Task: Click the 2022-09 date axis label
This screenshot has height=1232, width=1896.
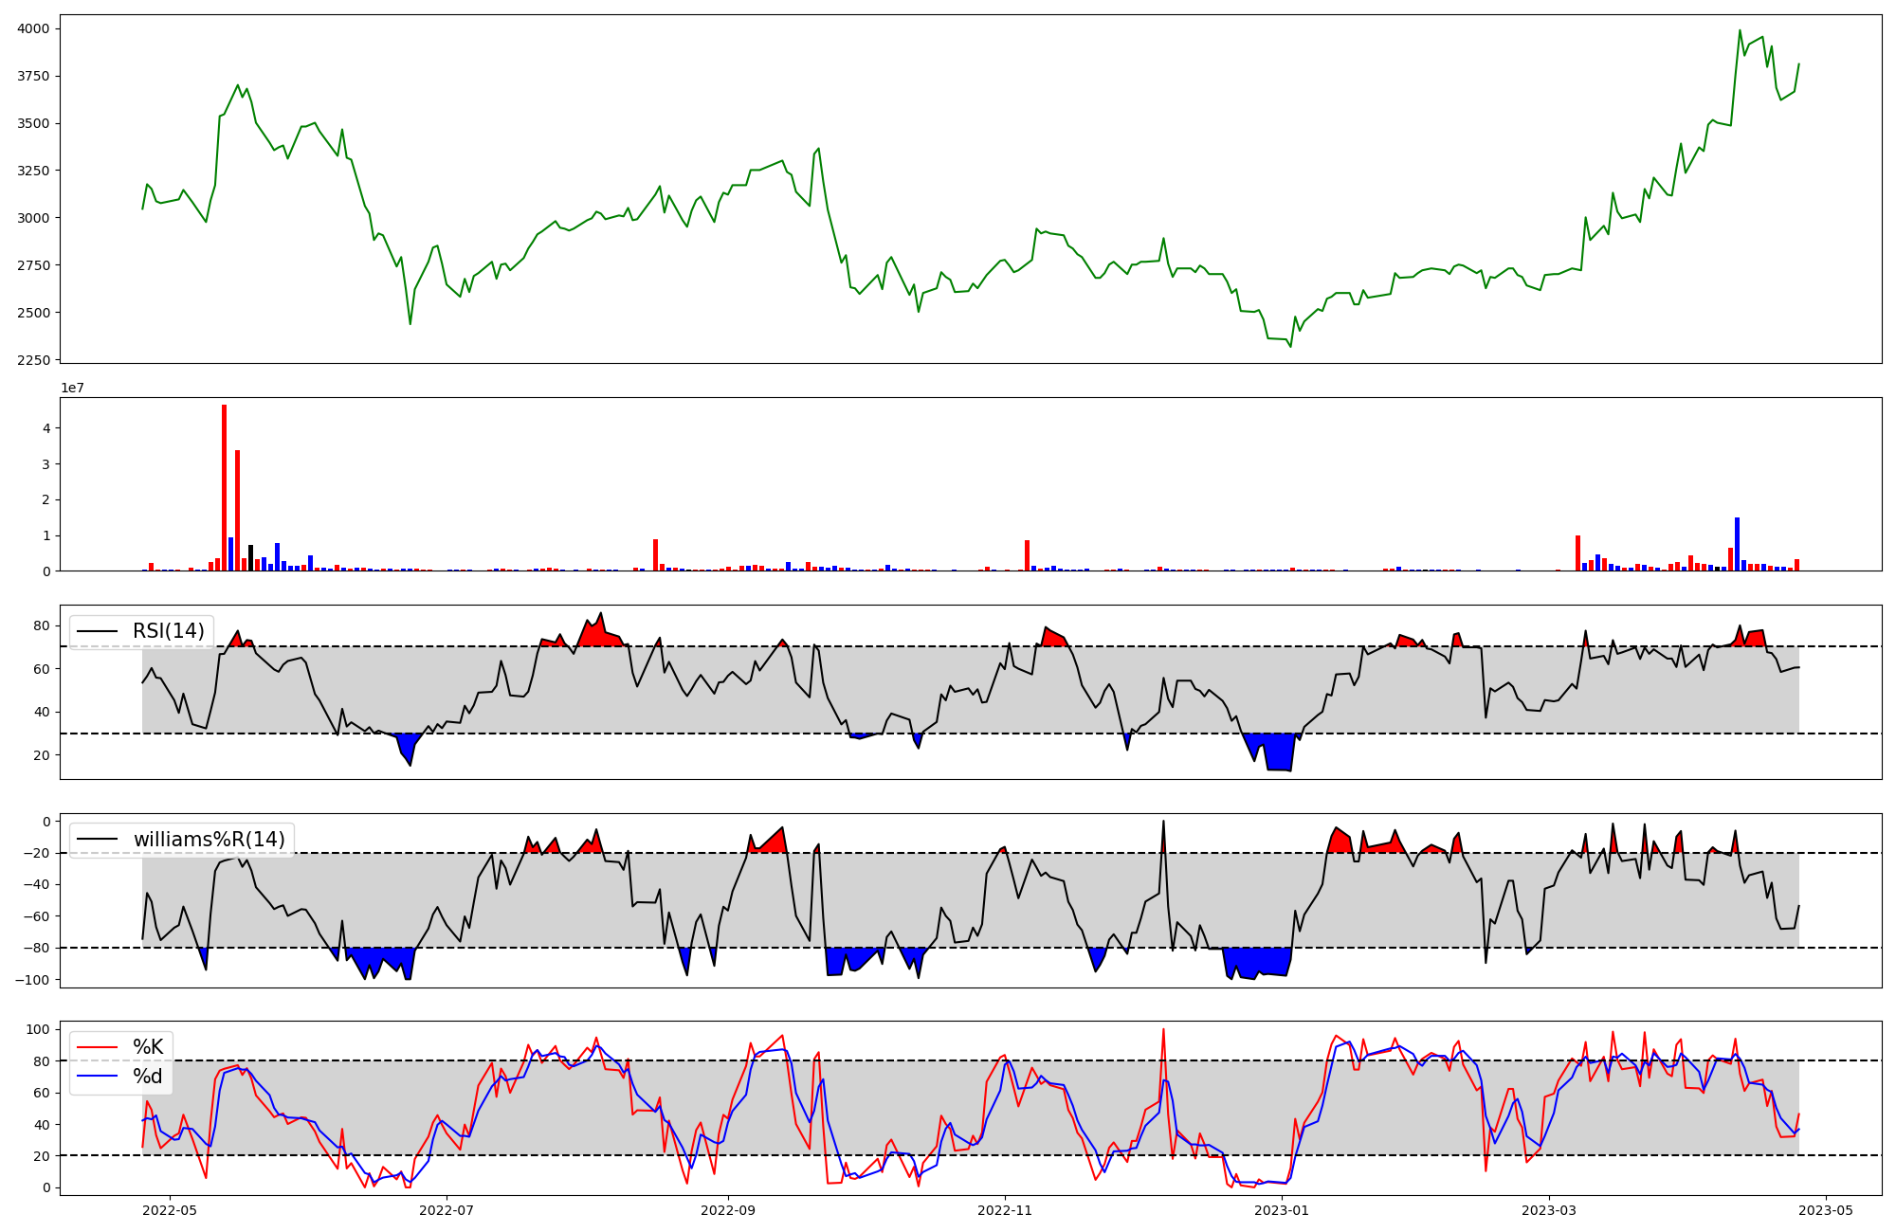Action: [727, 1210]
